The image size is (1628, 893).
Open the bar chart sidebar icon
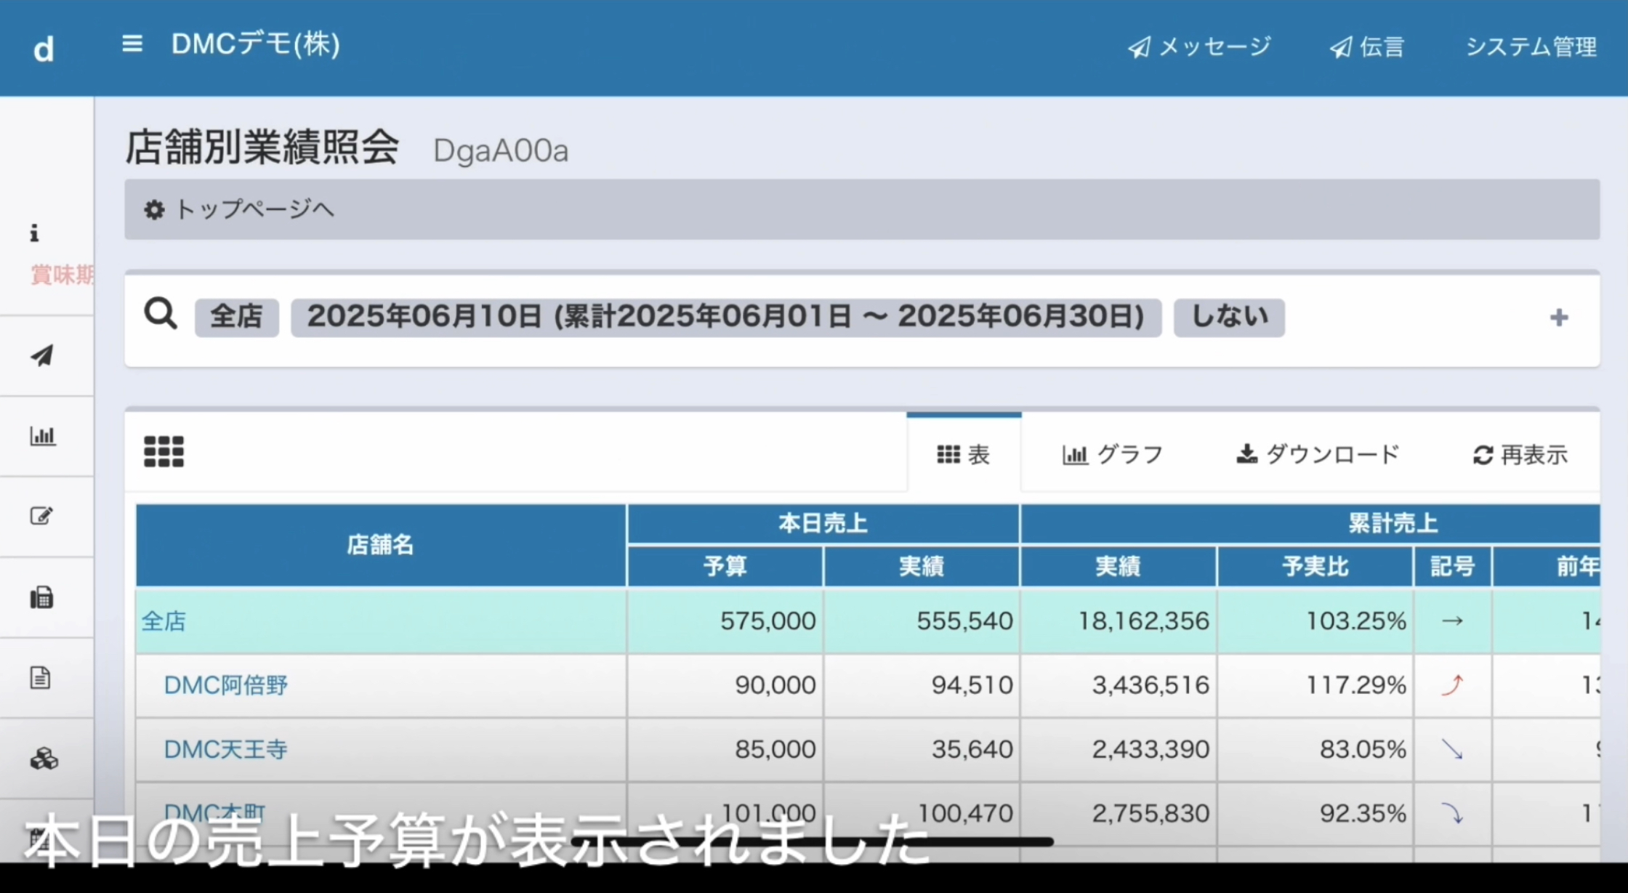[x=42, y=436]
